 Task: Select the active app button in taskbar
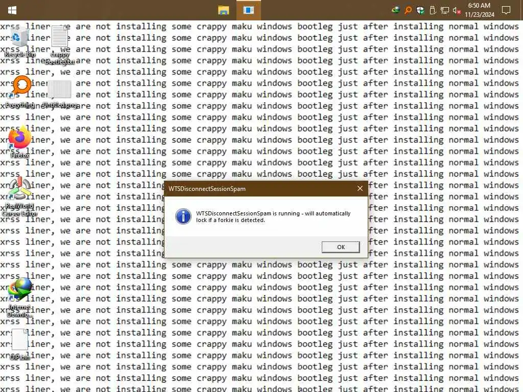click(249, 10)
